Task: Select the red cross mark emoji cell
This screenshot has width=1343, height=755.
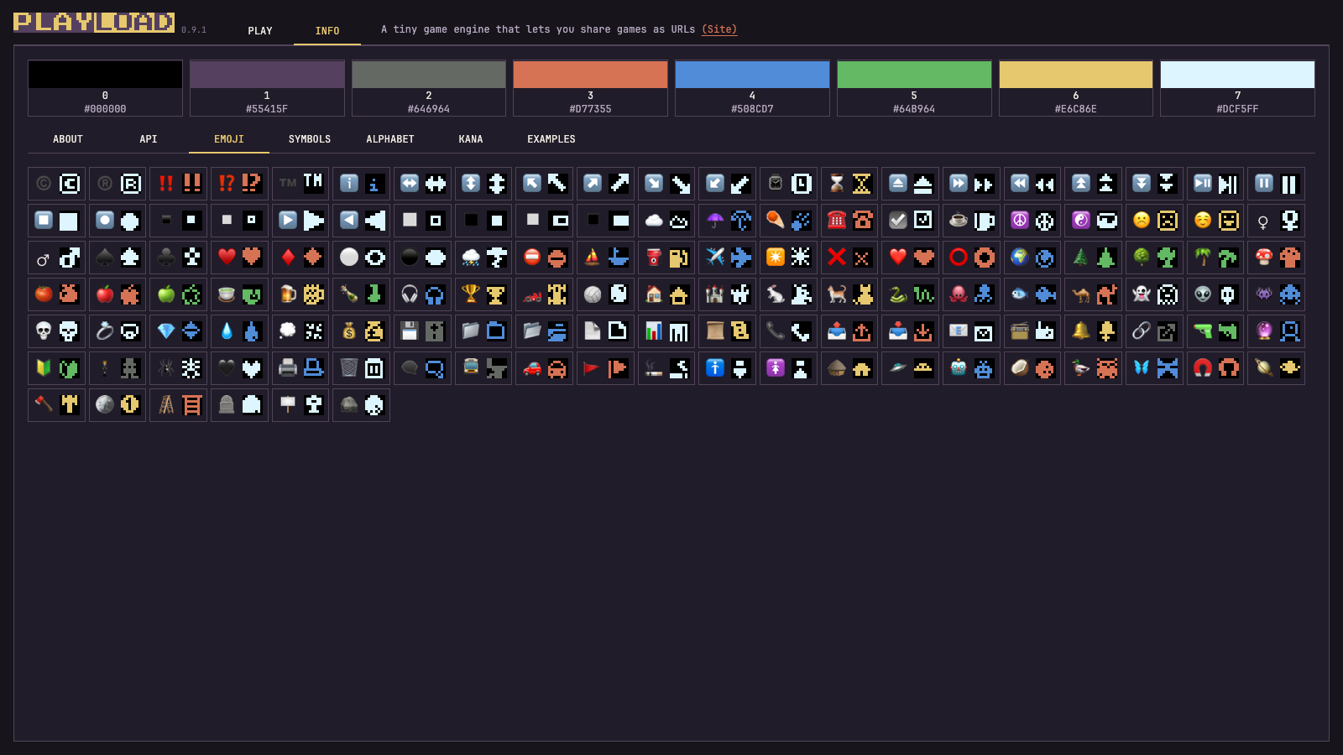Action: 849,258
